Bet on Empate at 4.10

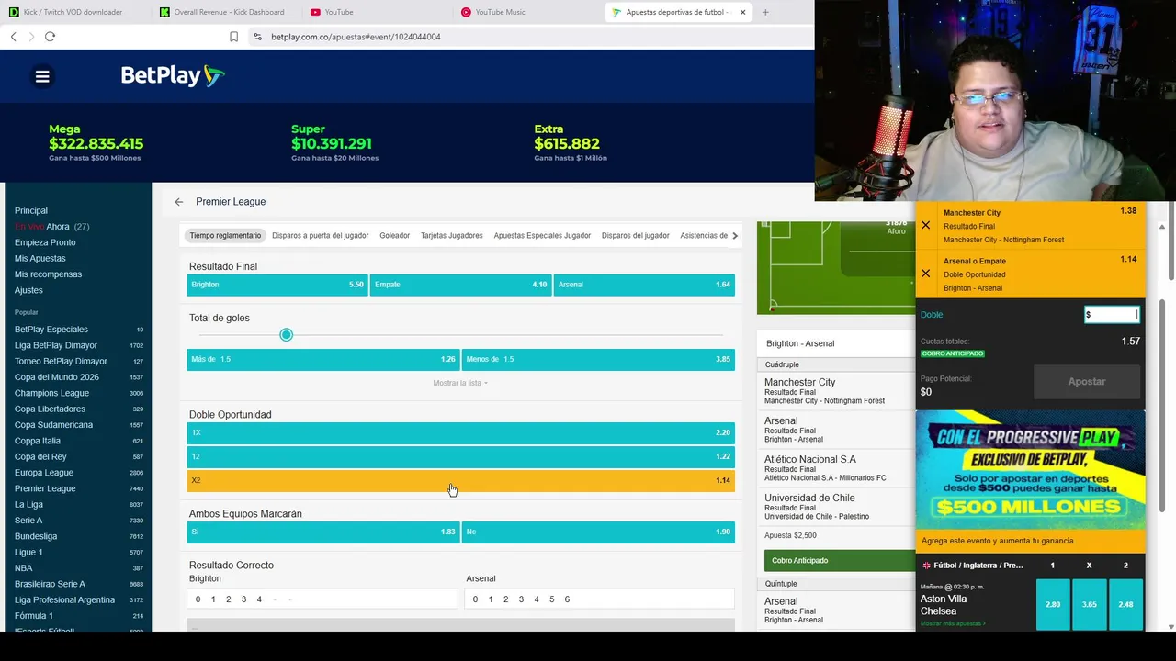[460, 285]
